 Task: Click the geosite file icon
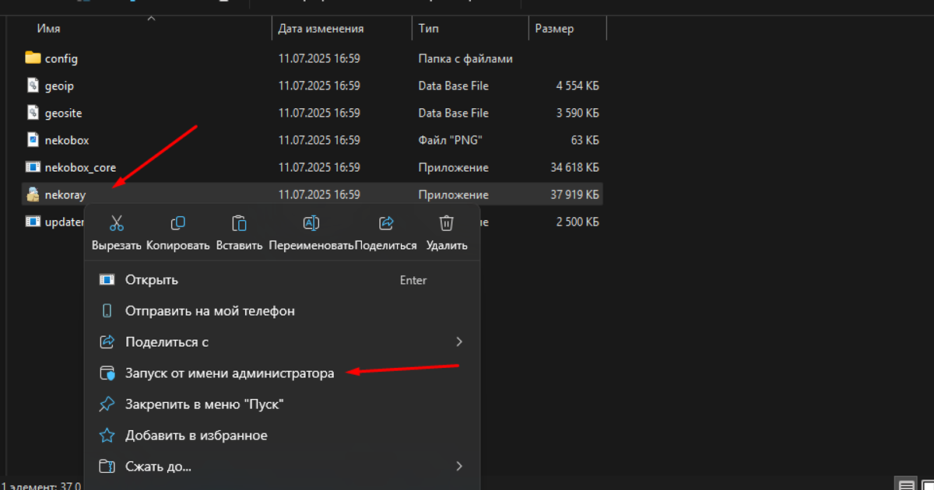coord(33,113)
